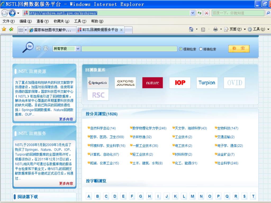The height and width of the screenshot is (203, 271).
Task: Click the OVID database logo
Action: click(x=234, y=83)
